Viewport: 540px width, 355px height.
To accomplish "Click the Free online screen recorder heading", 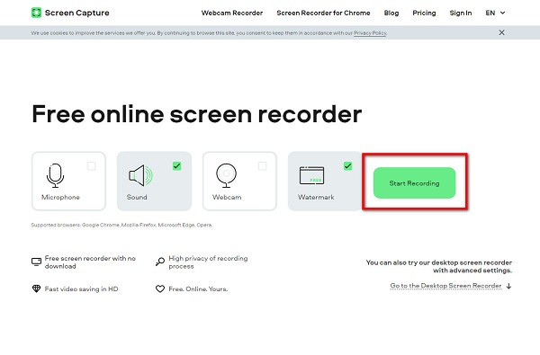I will click(196, 114).
